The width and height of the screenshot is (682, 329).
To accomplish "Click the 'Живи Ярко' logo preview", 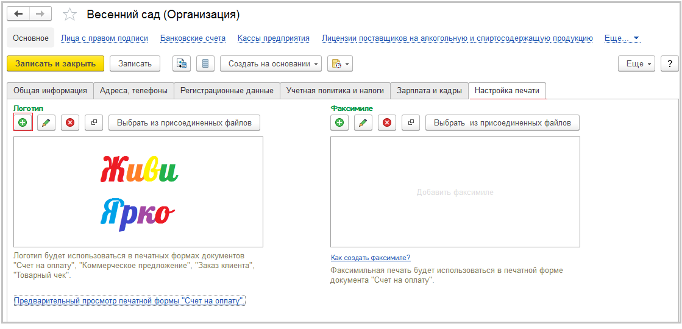I will tap(138, 191).
